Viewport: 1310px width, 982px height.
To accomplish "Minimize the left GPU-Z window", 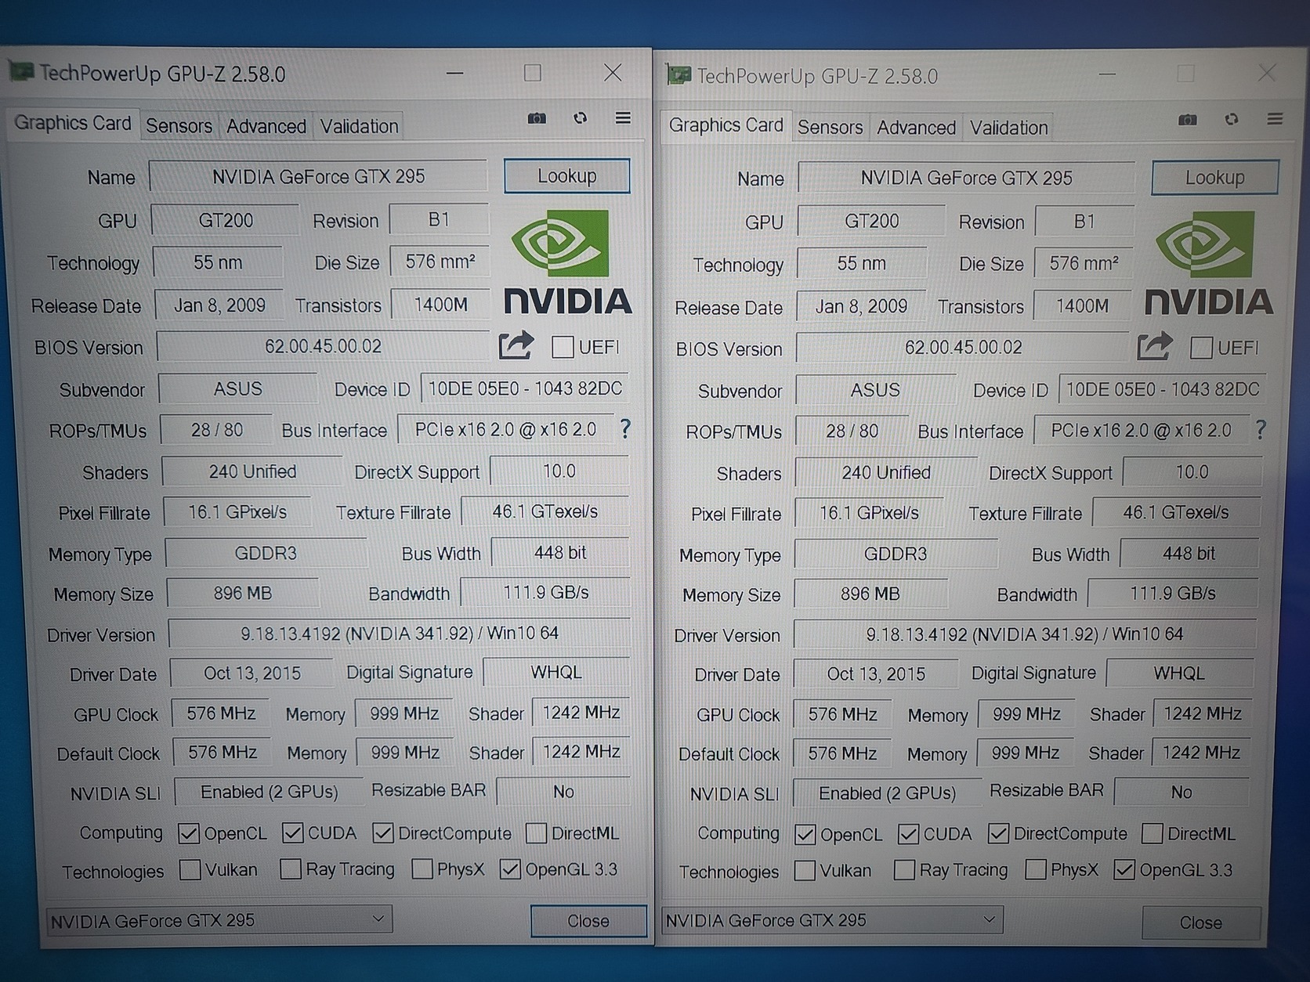I will click(x=455, y=73).
